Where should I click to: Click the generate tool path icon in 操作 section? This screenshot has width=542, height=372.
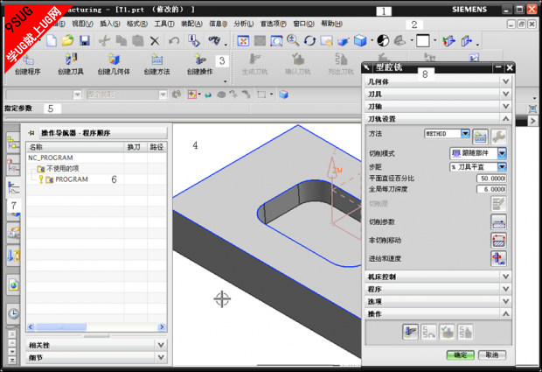410,333
